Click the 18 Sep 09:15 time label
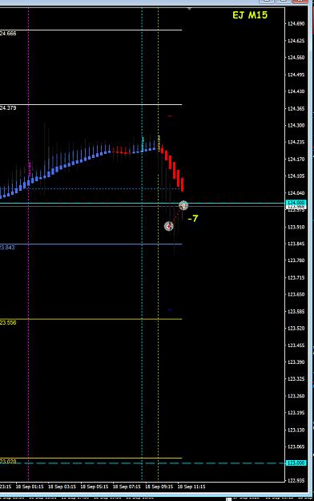314x501 pixels. point(159,487)
